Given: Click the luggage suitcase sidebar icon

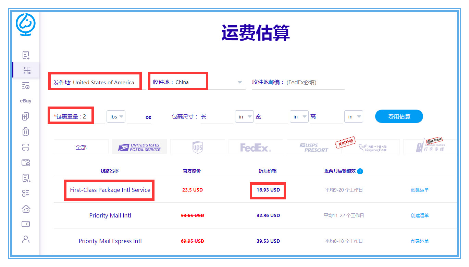Looking at the screenshot, I should coord(26,131).
